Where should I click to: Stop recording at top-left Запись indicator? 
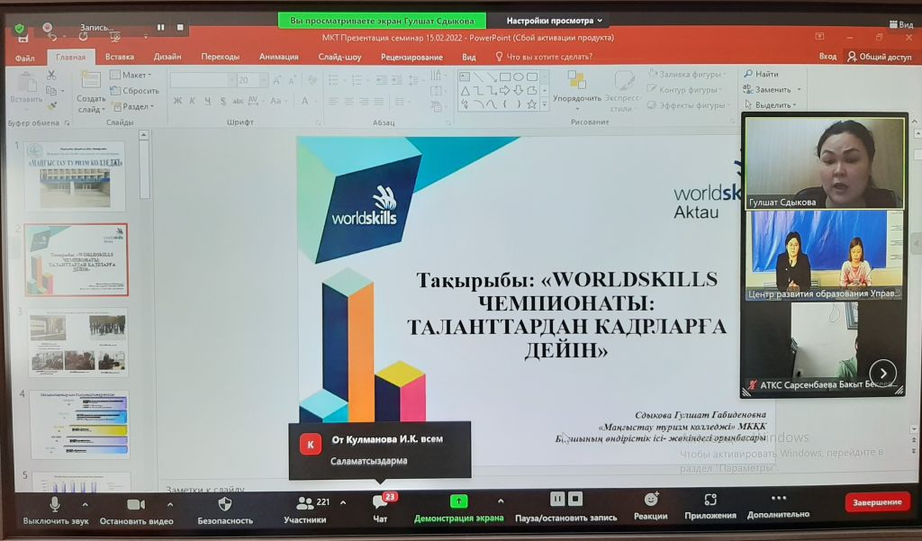click(x=180, y=27)
